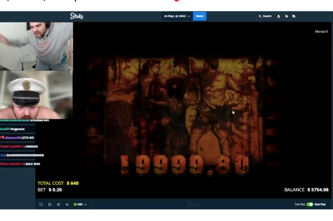The image size is (333, 221).
Task: Click the Mental II game title
Action: 321,31
